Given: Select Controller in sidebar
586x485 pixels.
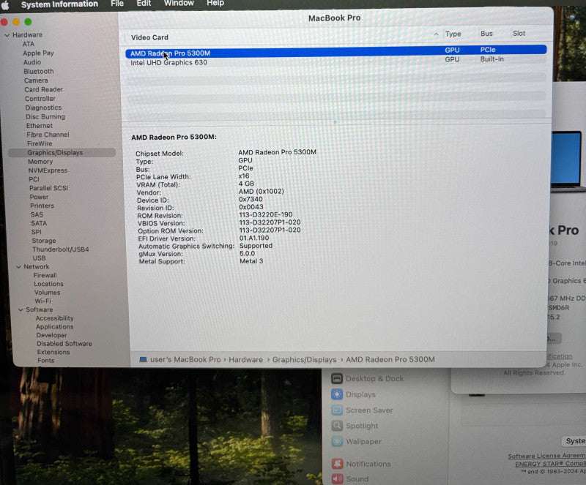Looking at the screenshot, I should 40,99.
